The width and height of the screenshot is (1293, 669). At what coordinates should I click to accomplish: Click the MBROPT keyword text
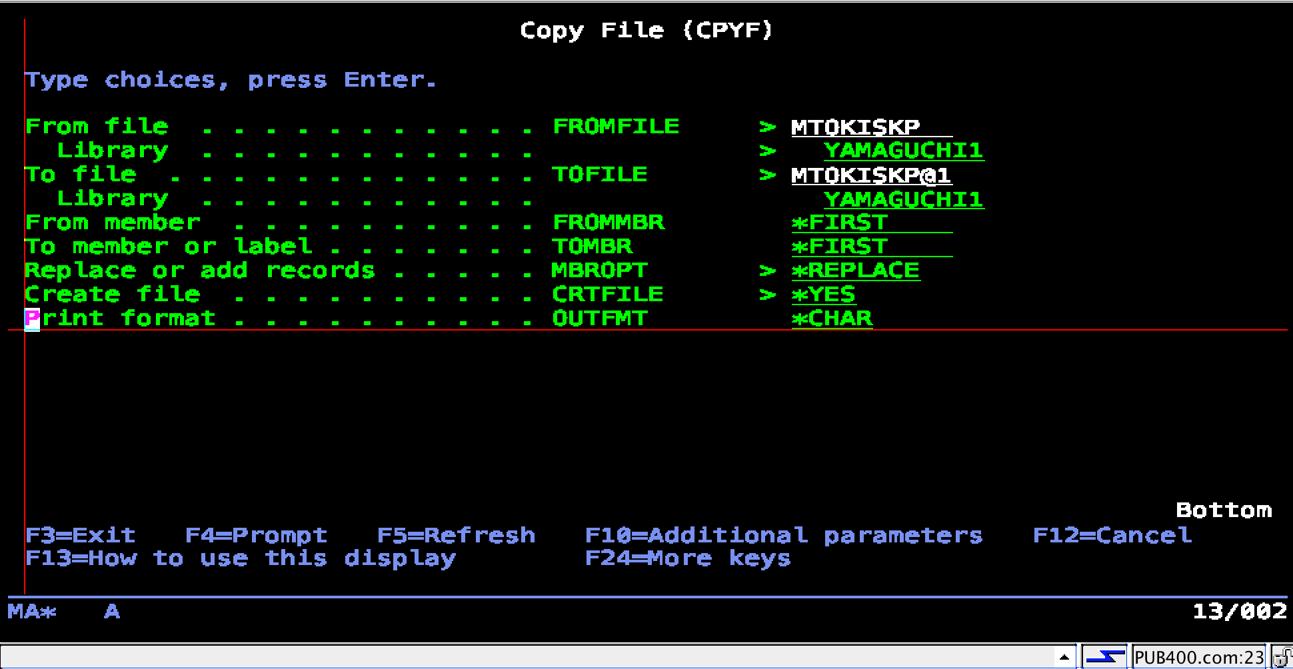(600, 271)
